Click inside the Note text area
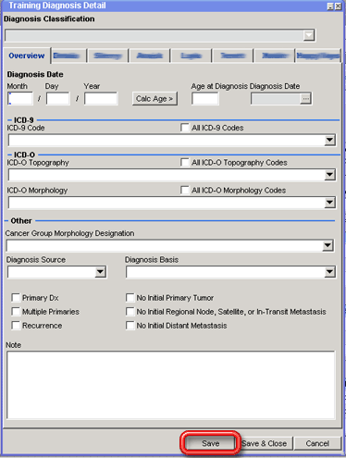Image resolution: width=346 pixels, height=458 pixels. 171,385
